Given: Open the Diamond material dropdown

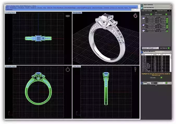Looking at the screenshot, I should point(158,48).
